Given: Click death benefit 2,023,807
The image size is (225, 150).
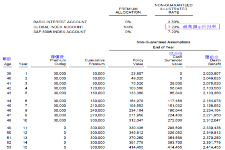Looking at the screenshot, I should click(212, 74).
